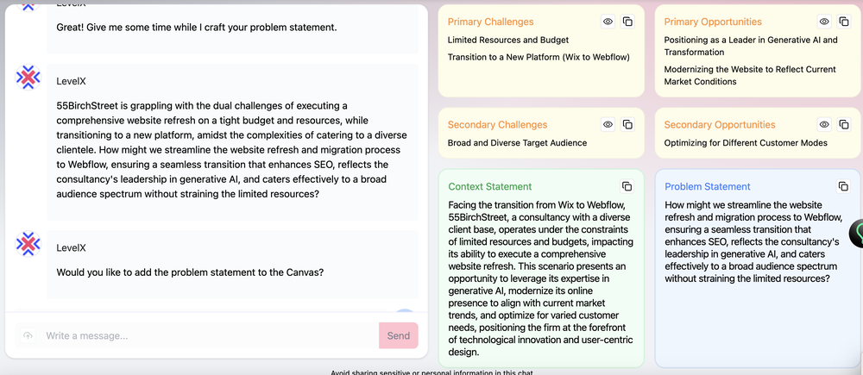The width and height of the screenshot is (863, 375).
Task: Toggle visibility of Primary Opportunities card
Action: tap(824, 22)
